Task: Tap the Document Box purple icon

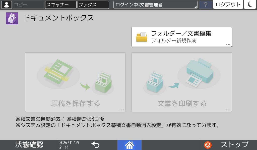Action: click(12, 18)
